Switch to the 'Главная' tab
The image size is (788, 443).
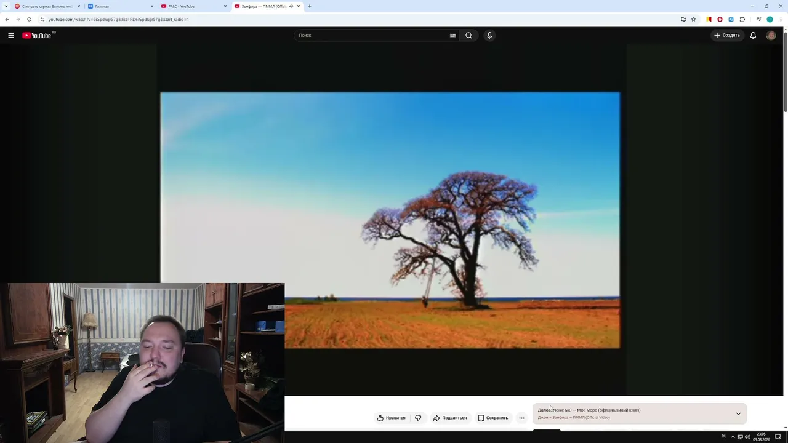(120, 6)
